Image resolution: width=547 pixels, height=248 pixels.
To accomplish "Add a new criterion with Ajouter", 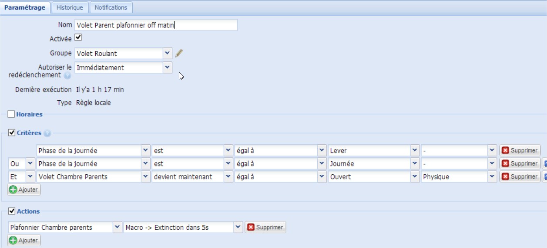I will click(x=24, y=190).
